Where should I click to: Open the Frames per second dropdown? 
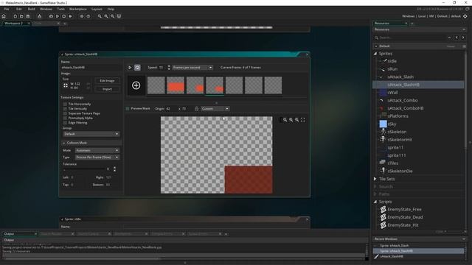pyautogui.click(x=192, y=68)
